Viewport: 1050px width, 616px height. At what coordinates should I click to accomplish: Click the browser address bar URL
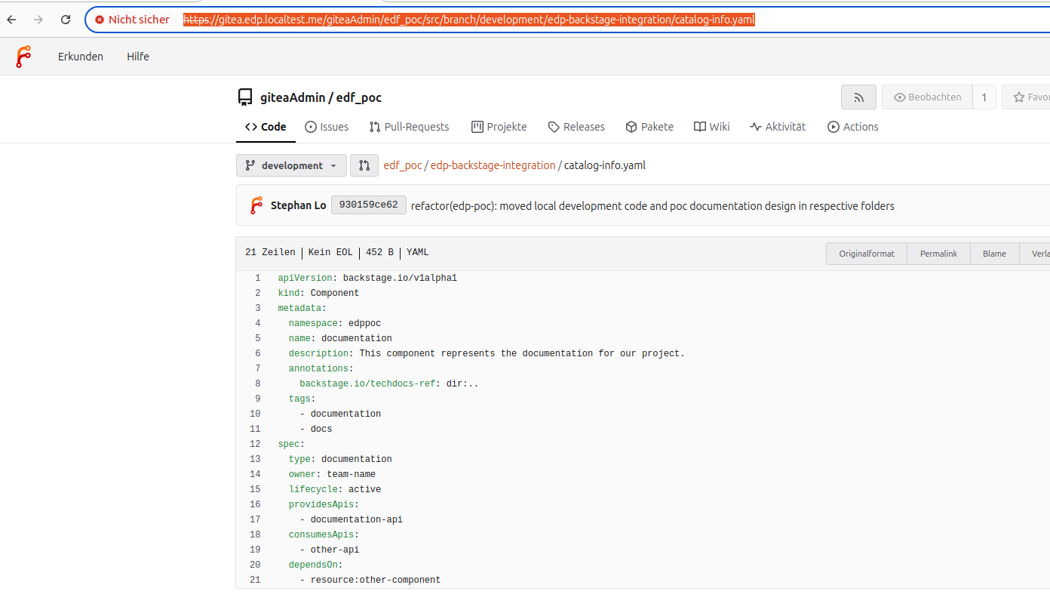point(469,20)
